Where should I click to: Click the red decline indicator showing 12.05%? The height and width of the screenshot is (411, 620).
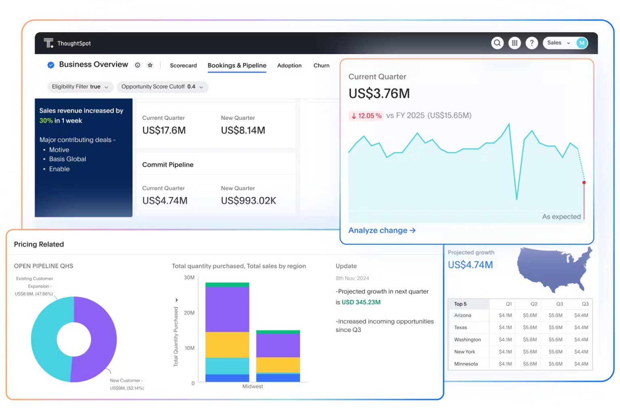click(x=366, y=116)
